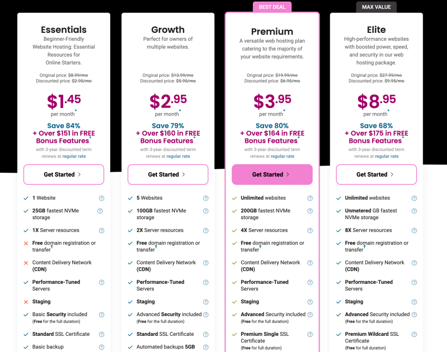Image resolution: width=447 pixels, height=352 pixels.
Task: Click help icon next to Premium 4X Server resources
Action: (x=310, y=231)
